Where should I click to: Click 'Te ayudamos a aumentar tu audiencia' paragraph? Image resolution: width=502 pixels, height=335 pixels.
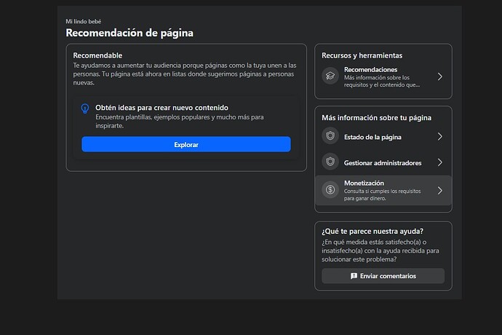[x=185, y=74]
